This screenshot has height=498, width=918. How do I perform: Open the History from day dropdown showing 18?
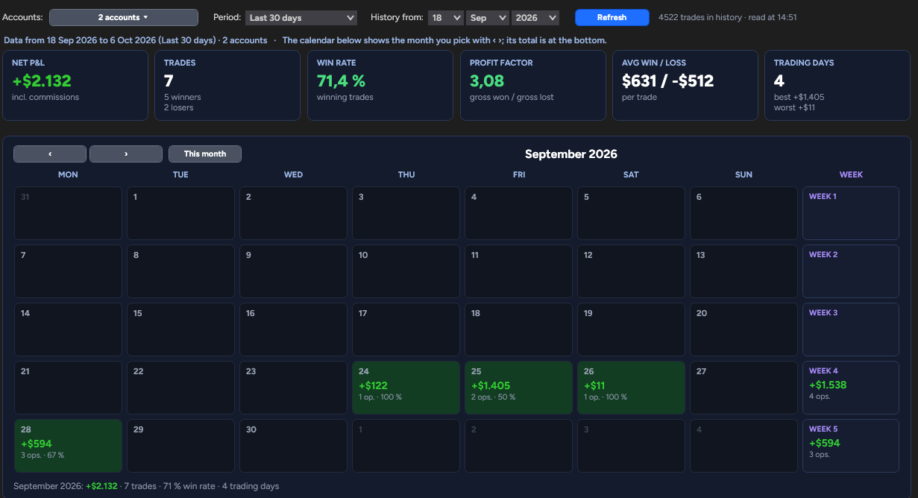coord(445,17)
